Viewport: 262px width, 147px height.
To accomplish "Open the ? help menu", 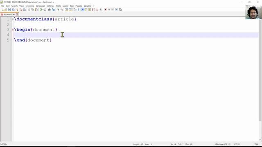I will pyautogui.click(x=94, y=6).
